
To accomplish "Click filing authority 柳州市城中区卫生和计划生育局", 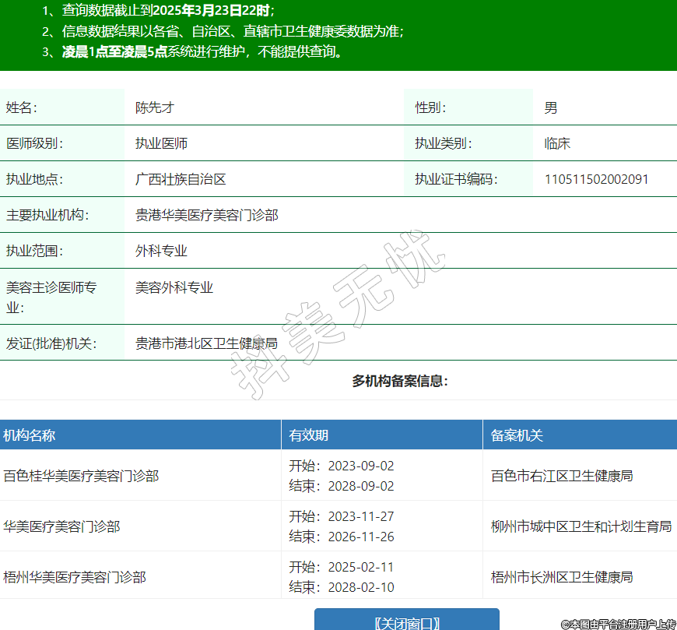I will pyautogui.click(x=581, y=526).
